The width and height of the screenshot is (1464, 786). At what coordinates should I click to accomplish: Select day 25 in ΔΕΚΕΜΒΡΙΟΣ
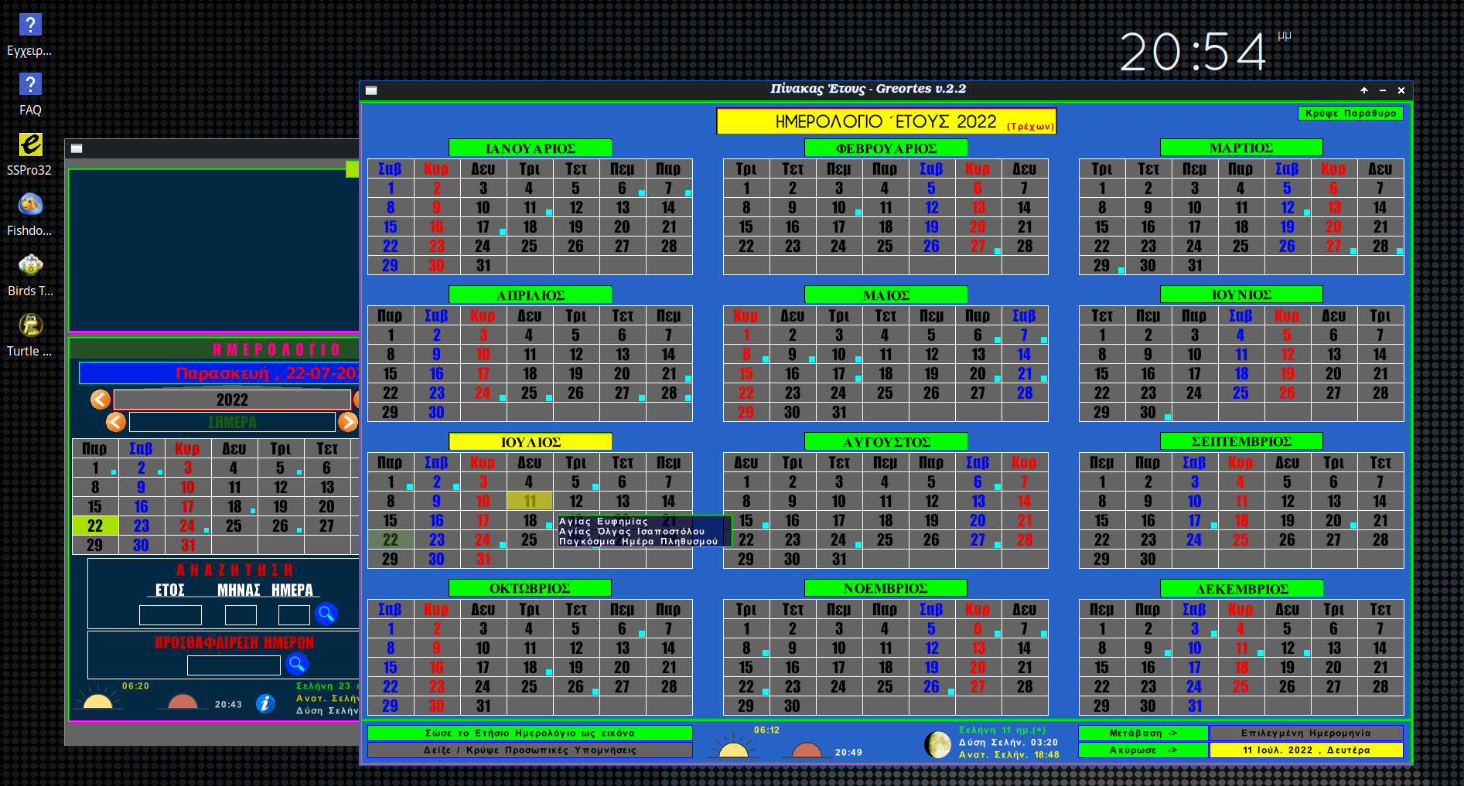pos(1241,686)
